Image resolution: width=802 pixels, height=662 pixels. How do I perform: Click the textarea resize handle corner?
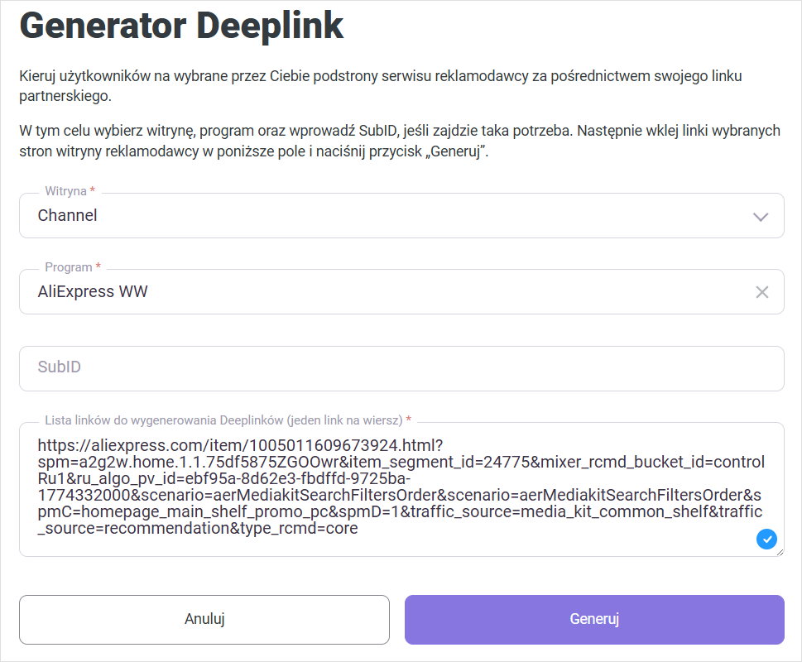(x=779, y=552)
